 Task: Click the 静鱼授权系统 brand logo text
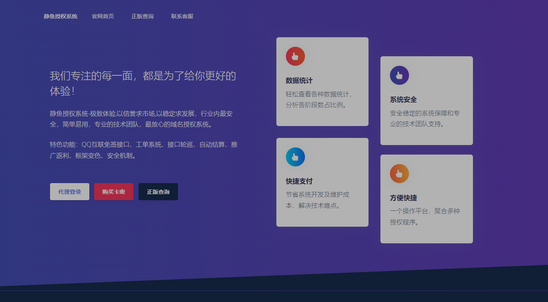tap(60, 16)
